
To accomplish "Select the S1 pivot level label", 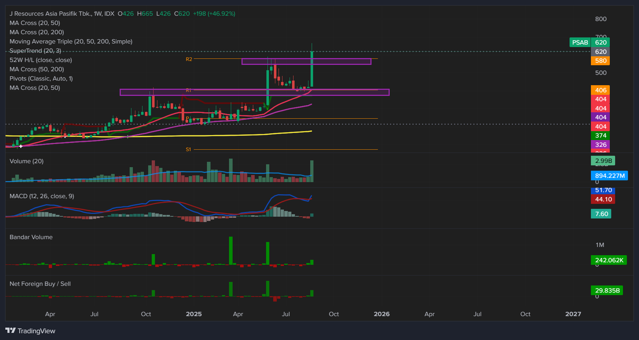I will [x=188, y=149].
